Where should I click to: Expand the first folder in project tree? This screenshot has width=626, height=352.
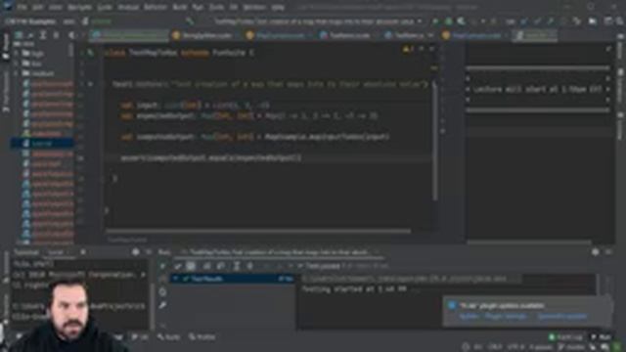[x=16, y=53]
